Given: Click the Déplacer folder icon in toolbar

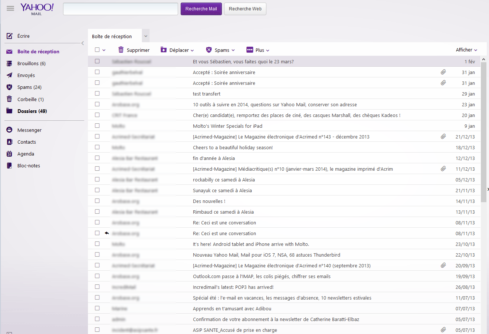Looking at the screenshot, I should click(x=164, y=50).
